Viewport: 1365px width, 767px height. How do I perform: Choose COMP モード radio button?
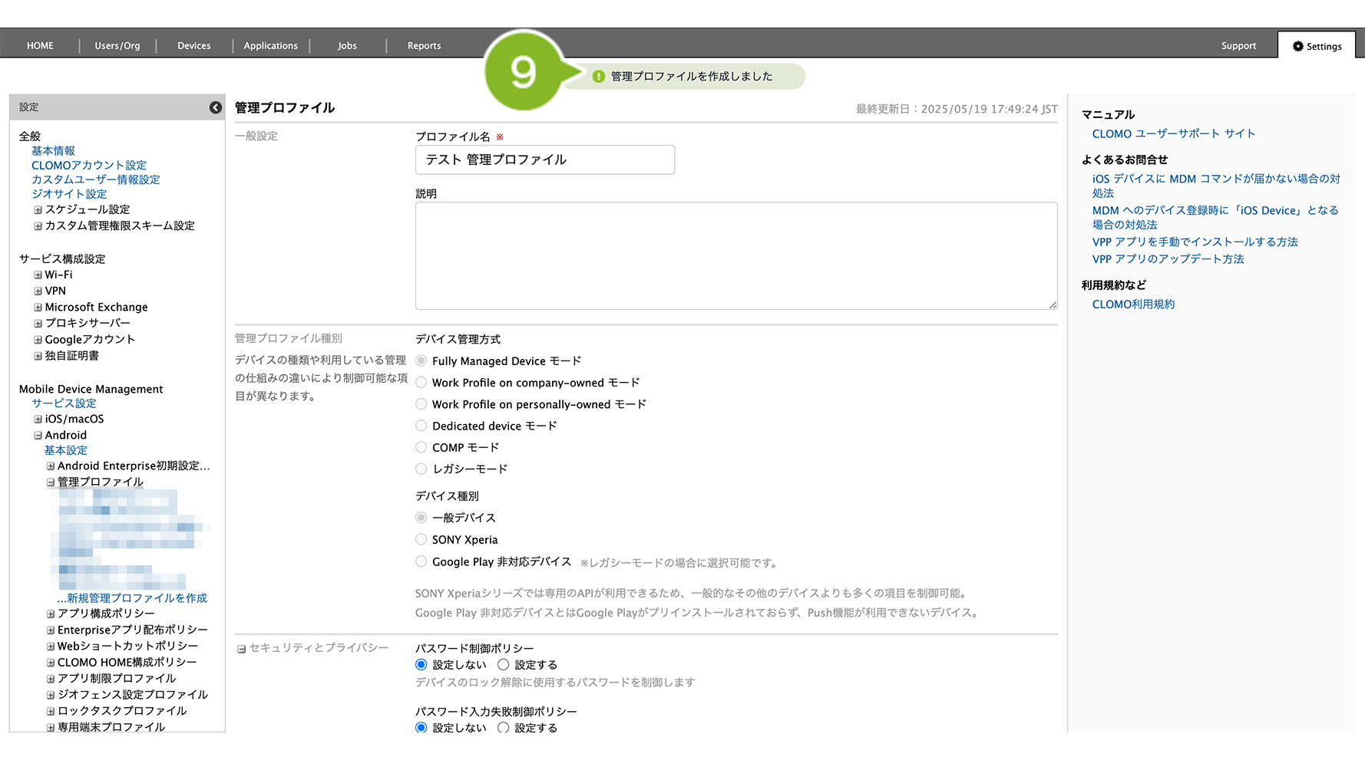tap(421, 447)
